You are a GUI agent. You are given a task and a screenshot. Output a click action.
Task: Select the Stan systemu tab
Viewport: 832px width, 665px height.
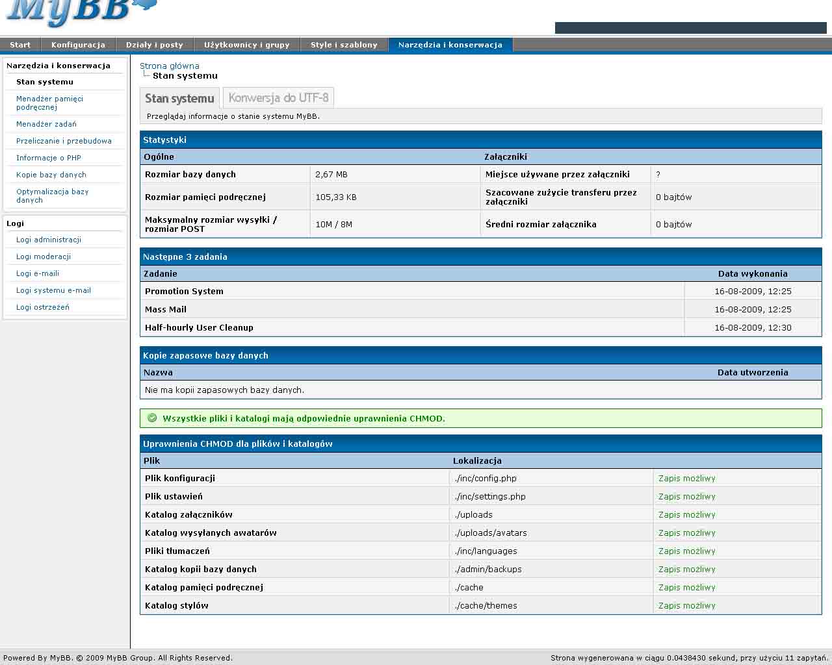point(179,99)
